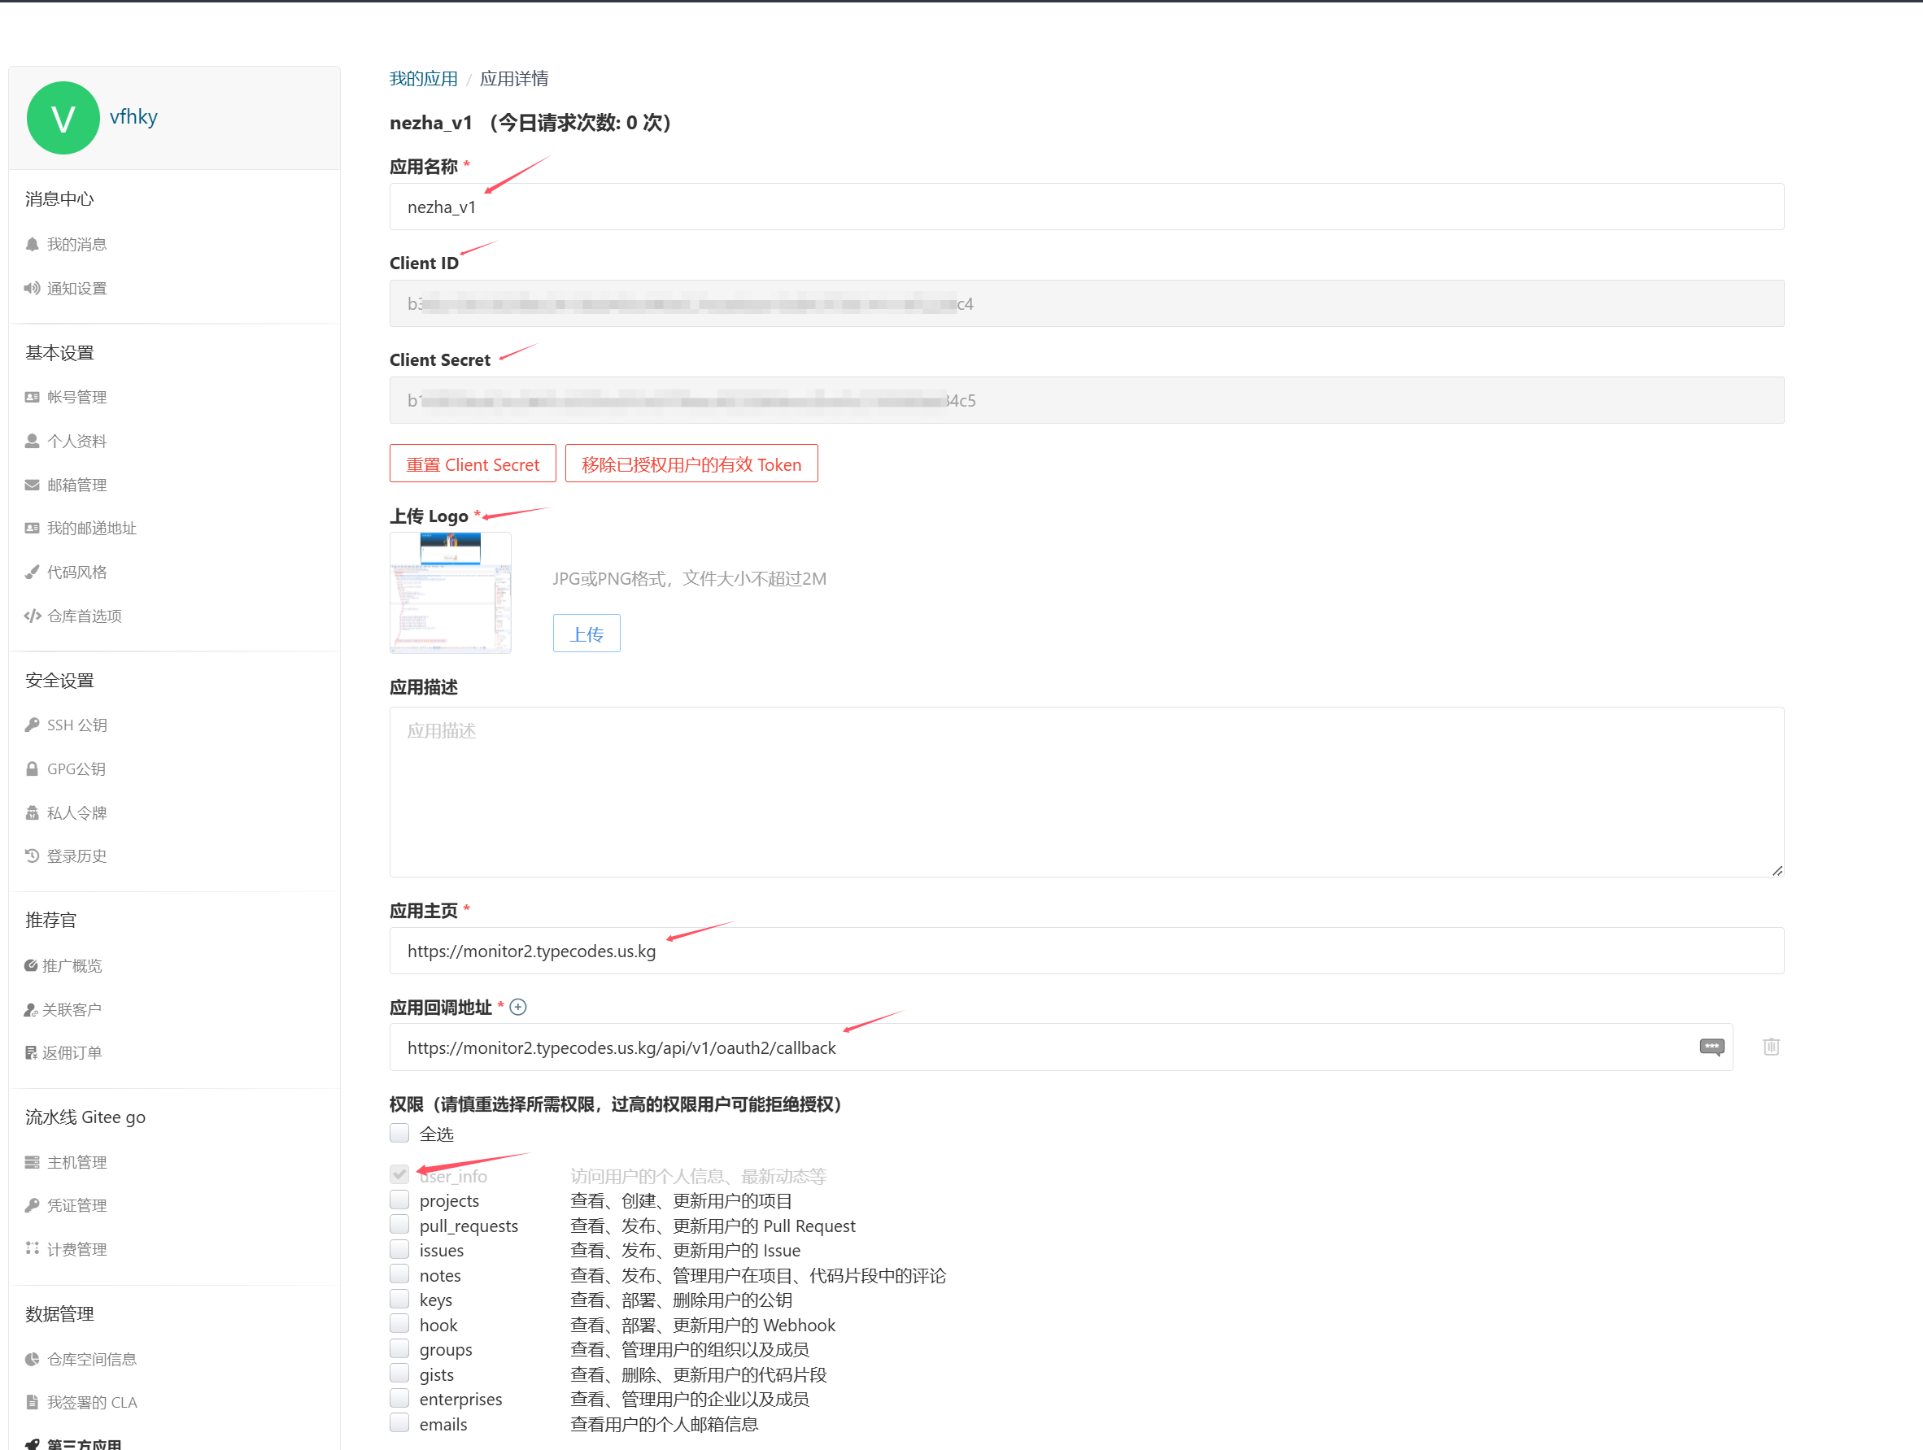Click the address card icon beside 我的邮递地址
The height and width of the screenshot is (1450, 1923).
point(33,529)
